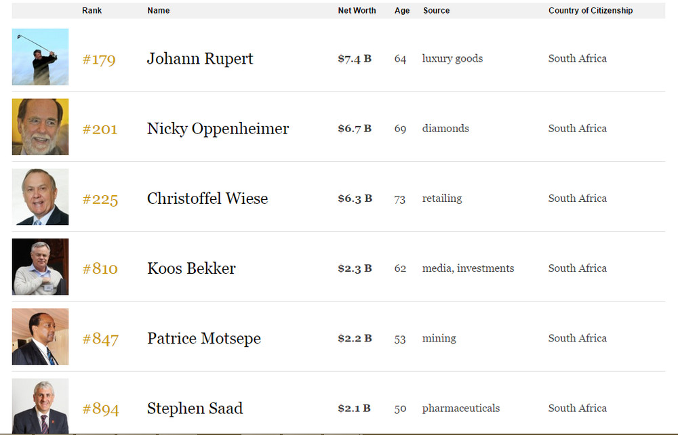
Task: Open Koos Bekker's photo thumbnail
Action: (x=40, y=267)
